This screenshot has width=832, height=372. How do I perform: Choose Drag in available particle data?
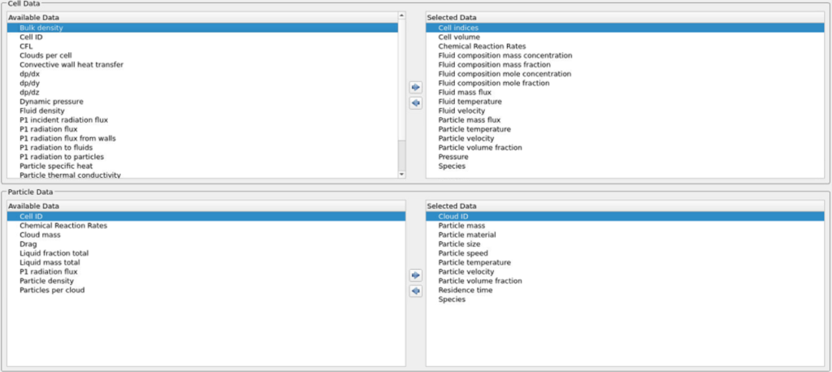(28, 244)
